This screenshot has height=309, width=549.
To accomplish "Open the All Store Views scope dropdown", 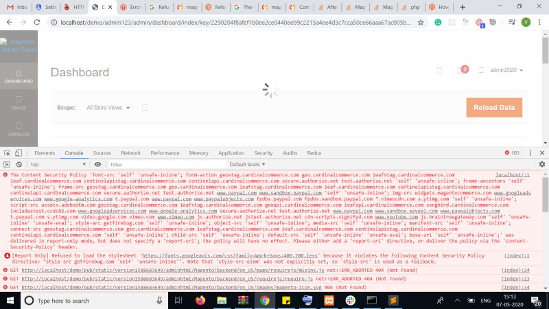I will (108, 108).
